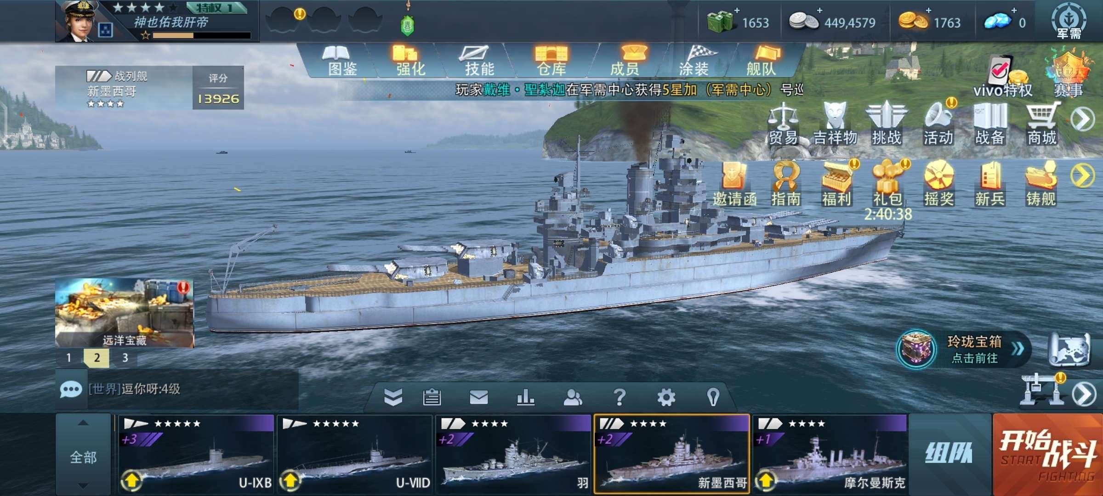This screenshot has height=496, width=1103.
Task: Switch banner to page 3
Action: [x=125, y=358]
